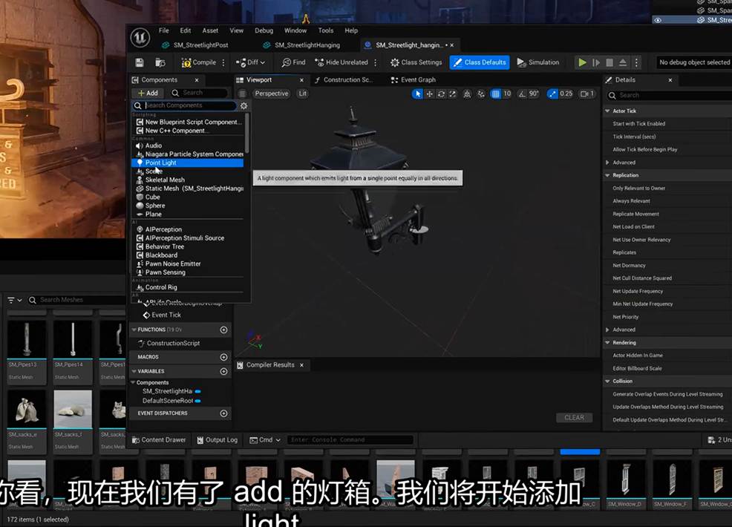Image resolution: width=732 pixels, height=527 pixels.
Task: Switch to the Event Graph tab
Action: [418, 79]
